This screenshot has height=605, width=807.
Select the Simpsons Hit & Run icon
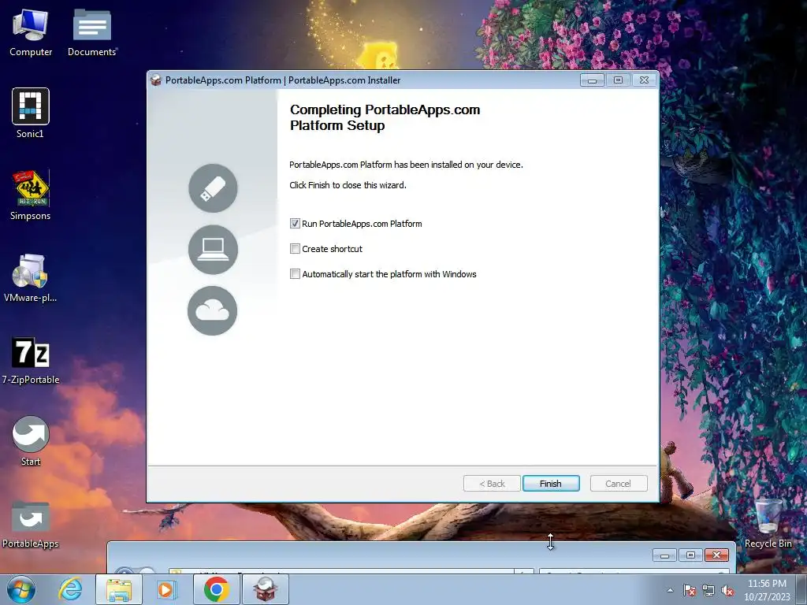pyautogui.click(x=31, y=195)
